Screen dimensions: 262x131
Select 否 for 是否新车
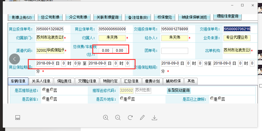point(51,98)
